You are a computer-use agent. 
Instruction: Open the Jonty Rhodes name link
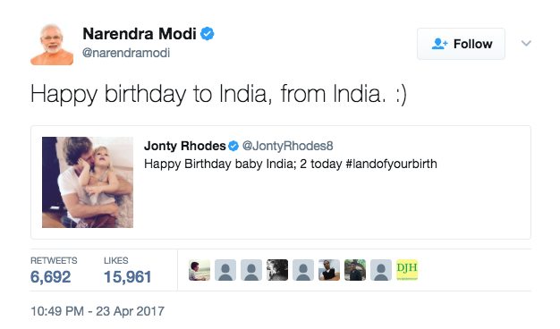tap(184, 146)
